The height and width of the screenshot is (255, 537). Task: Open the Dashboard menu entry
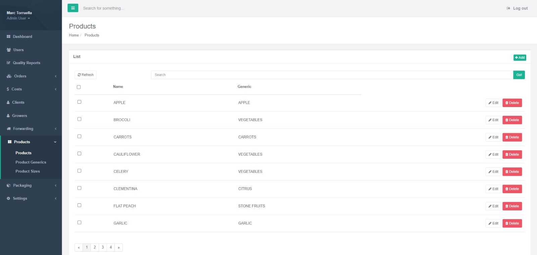[x=22, y=37]
